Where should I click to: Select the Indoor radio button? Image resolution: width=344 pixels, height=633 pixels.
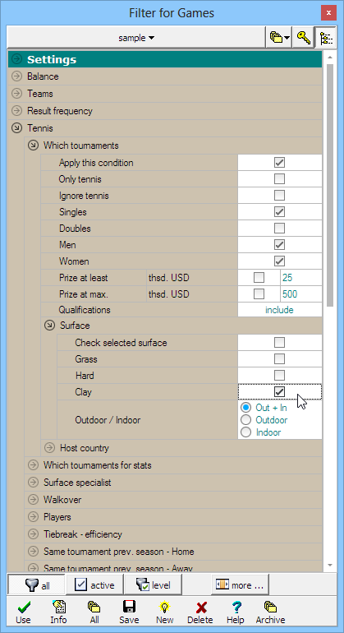click(x=245, y=432)
